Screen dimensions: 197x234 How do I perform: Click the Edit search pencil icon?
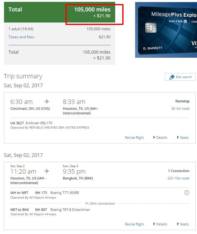click(x=172, y=77)
